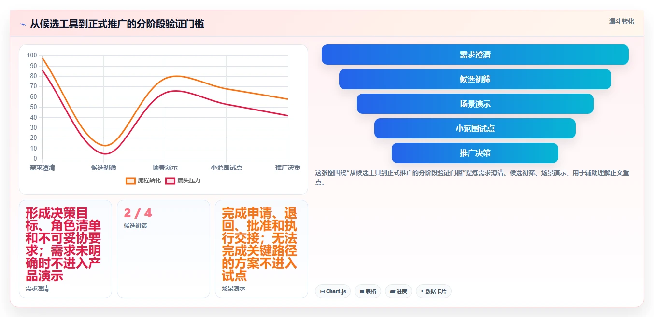Viewport: 654px width, 317px height.
Task: Click the icon in the 表格 chip
Action: click(x=362, y=291)
